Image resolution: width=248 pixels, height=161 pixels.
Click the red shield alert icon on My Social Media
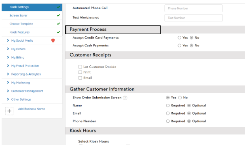pyautogui.click(x=53, y=40)
